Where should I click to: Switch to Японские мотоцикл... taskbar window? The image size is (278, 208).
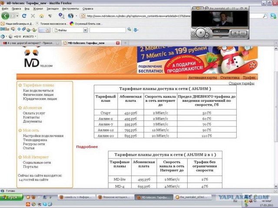pos(115,197)
